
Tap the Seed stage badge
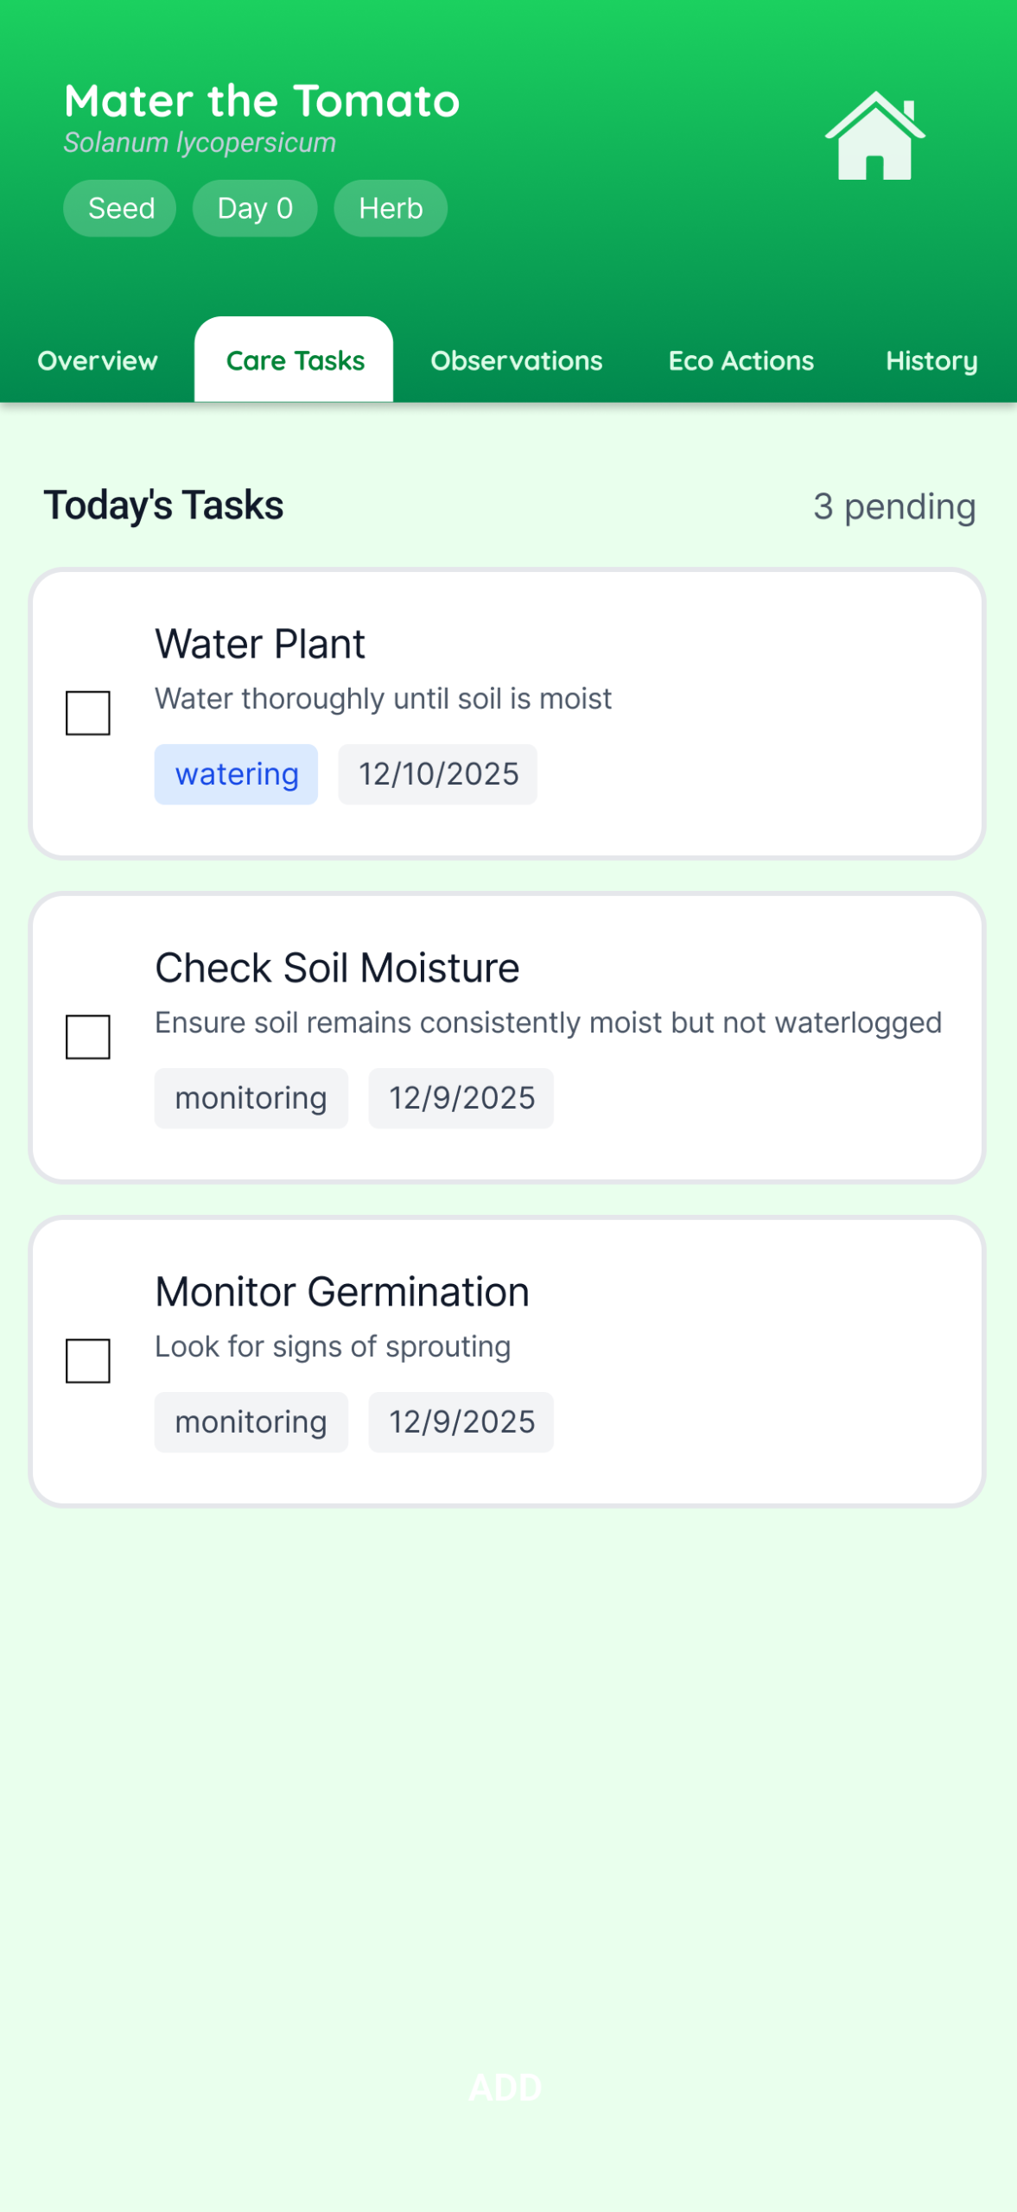tap(121, 208)
